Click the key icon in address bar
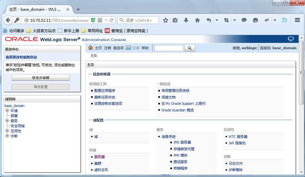305x177 pixels. tap(17, 20)
